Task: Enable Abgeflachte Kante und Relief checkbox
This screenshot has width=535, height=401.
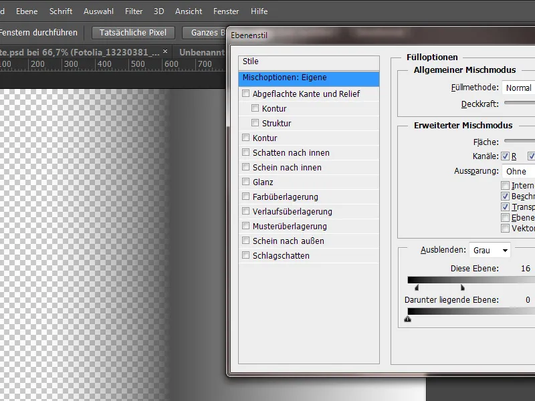Action: coord(245,93)
